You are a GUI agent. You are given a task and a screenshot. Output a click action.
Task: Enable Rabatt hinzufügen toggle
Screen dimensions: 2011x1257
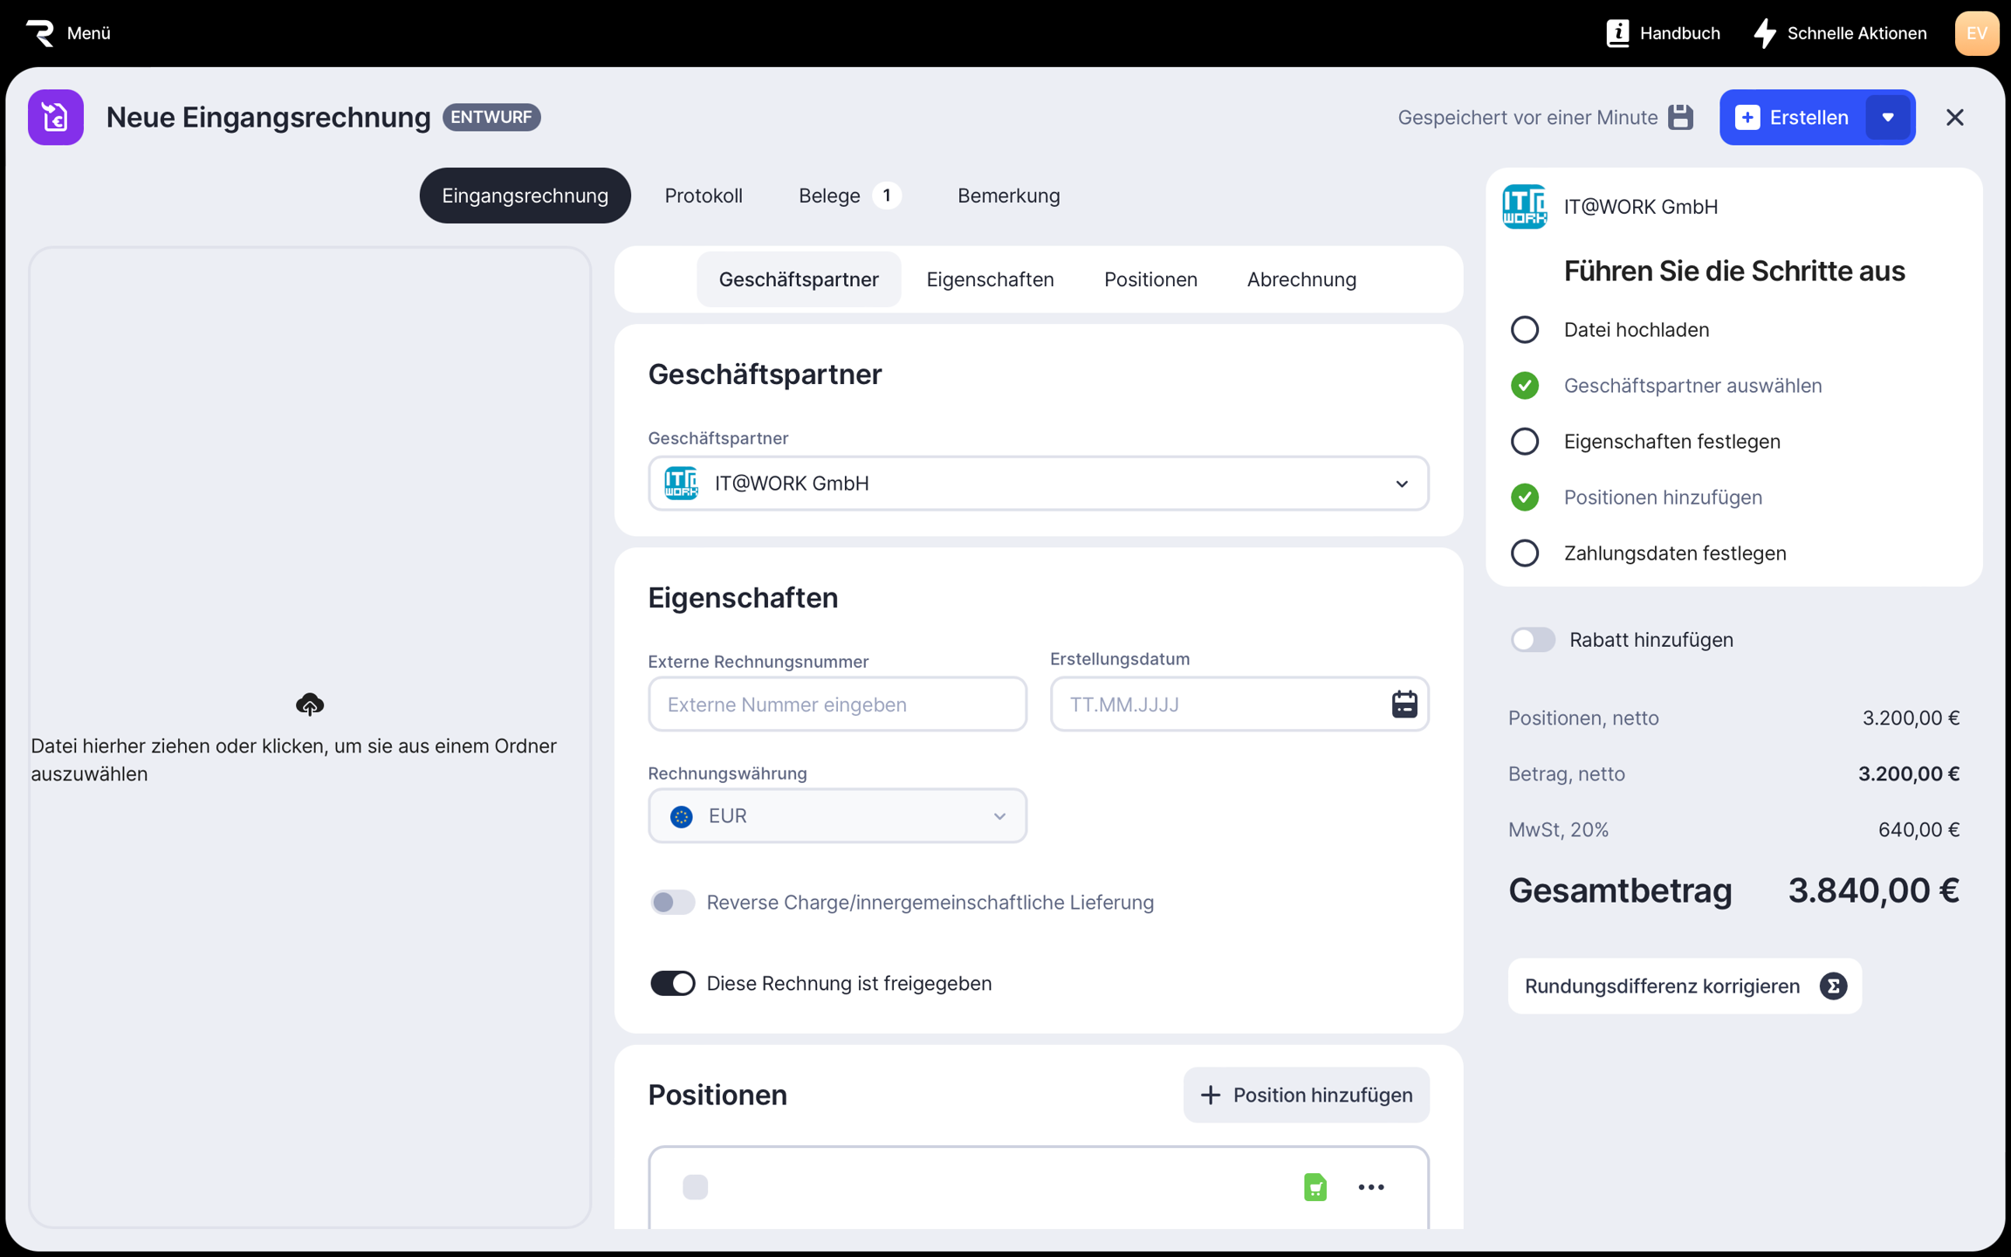coord(1533,640)
